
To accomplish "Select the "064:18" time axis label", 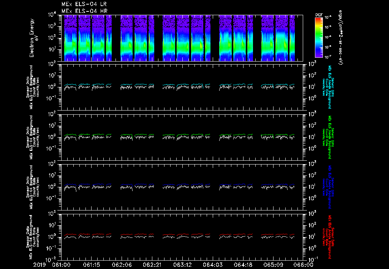I will [243, 265].
